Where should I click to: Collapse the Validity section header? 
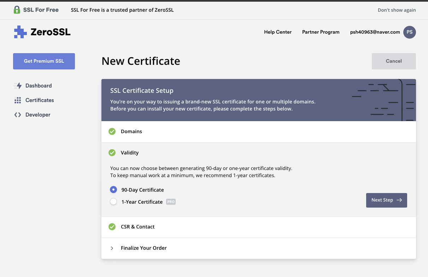coord(259,153)
